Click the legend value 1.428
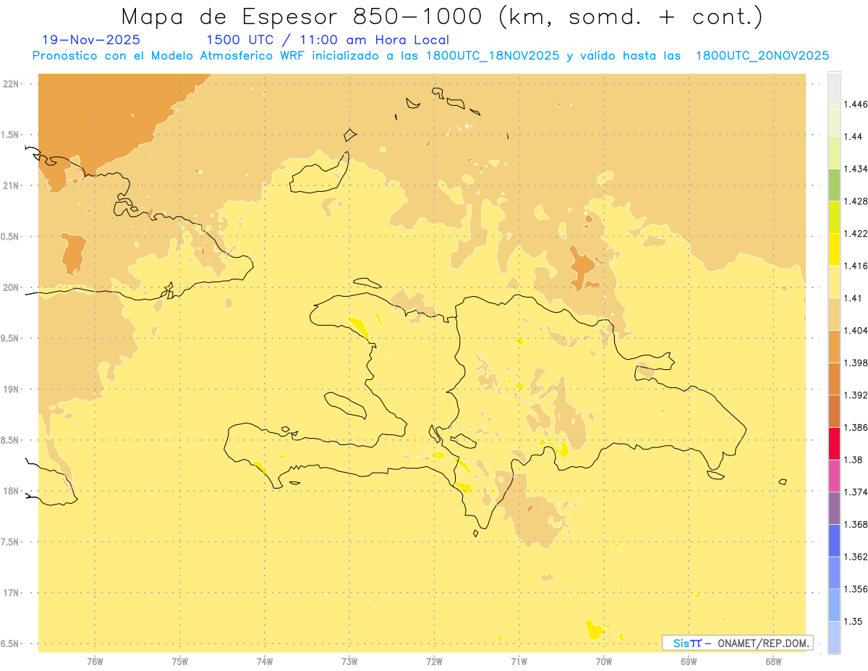Screen dimensions: 868x671 coord(856,201)
